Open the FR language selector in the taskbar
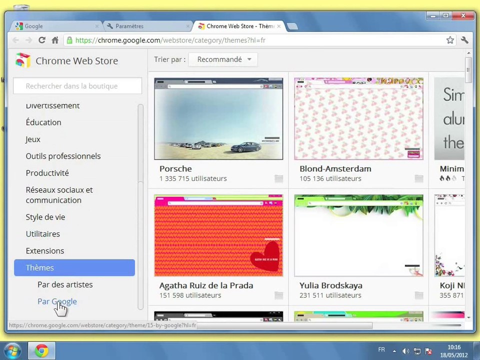 [x=381, y=350]
